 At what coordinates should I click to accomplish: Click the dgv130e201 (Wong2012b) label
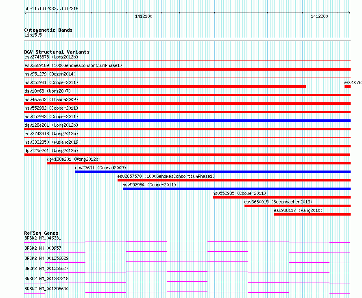tap(74, 159)
